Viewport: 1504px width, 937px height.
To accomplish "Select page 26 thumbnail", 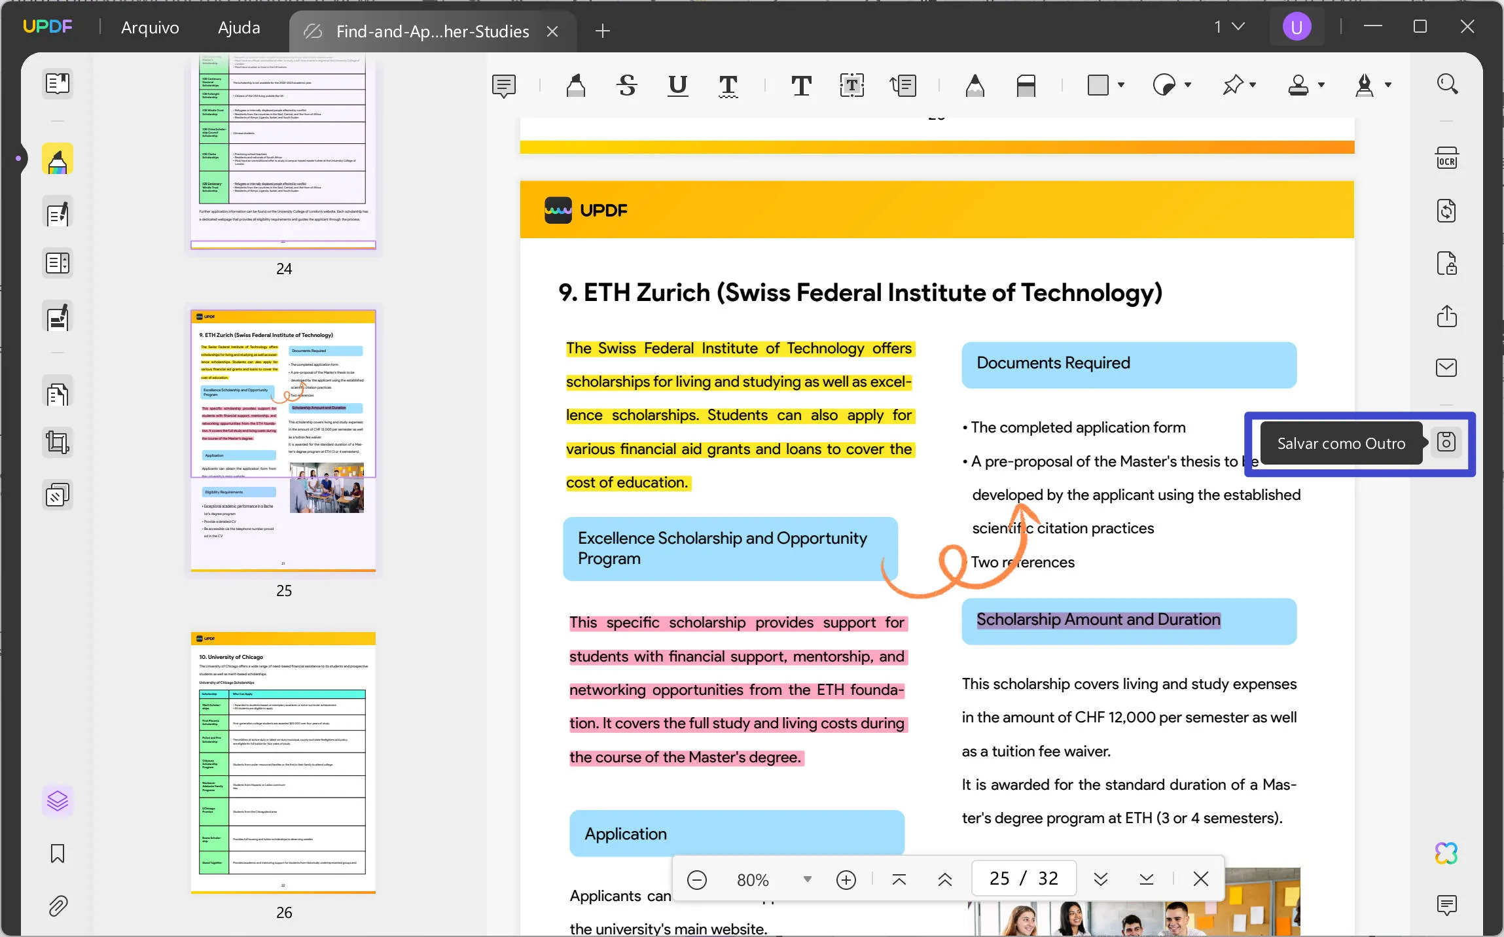I will click(283, 762).
